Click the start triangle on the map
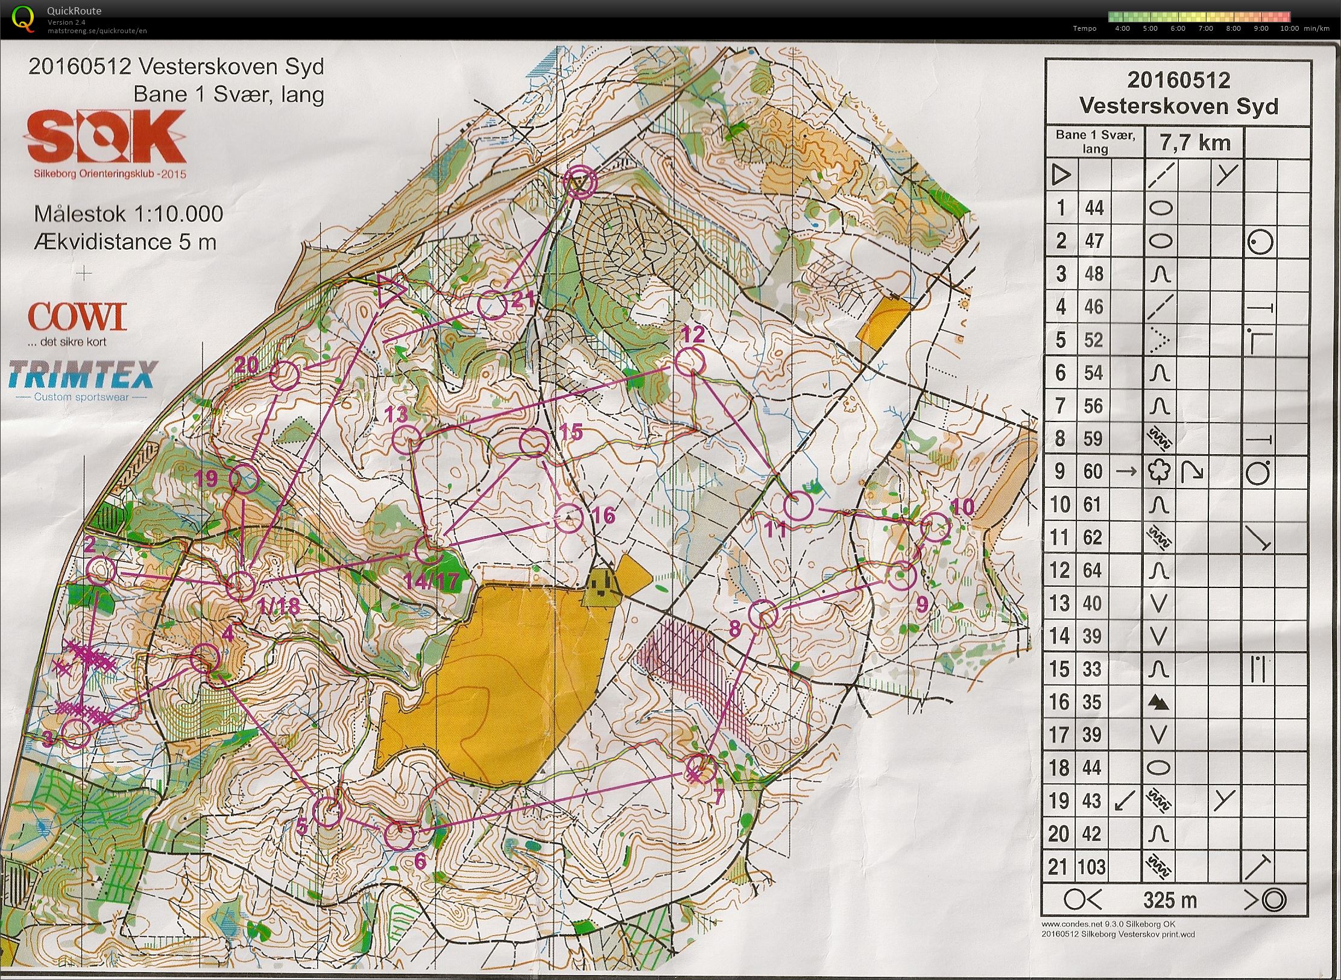 (x=391, y=290)
